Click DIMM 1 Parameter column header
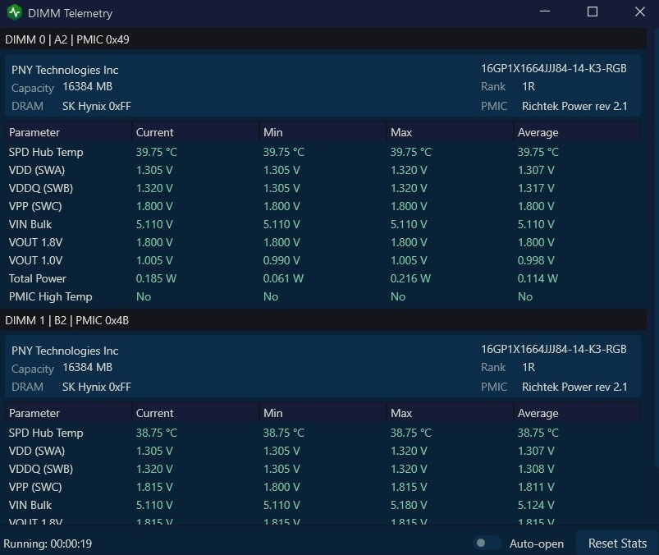 point(69,413)
